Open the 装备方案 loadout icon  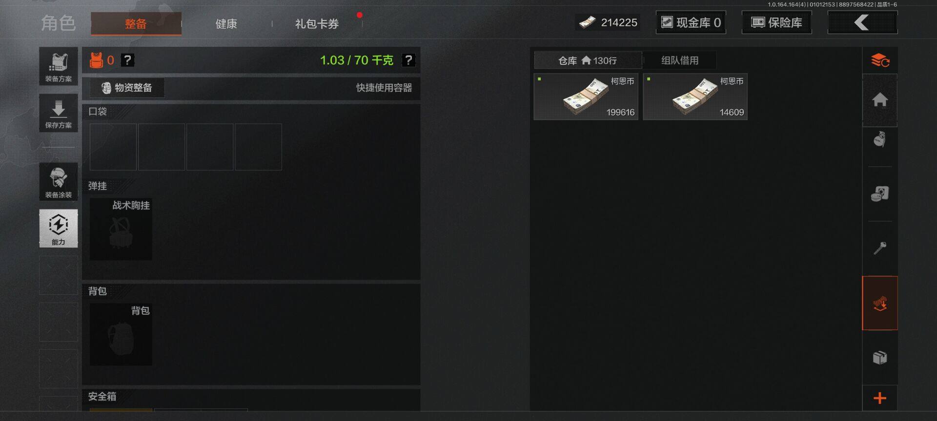[x=59, y=66]
